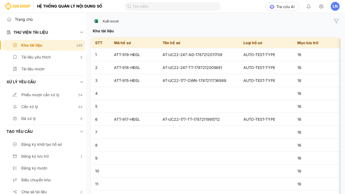The image size is (345, 194).
Task: Collapse the XỬ LÝ YÊU CẦU section chevron
Action: (82, 82)
